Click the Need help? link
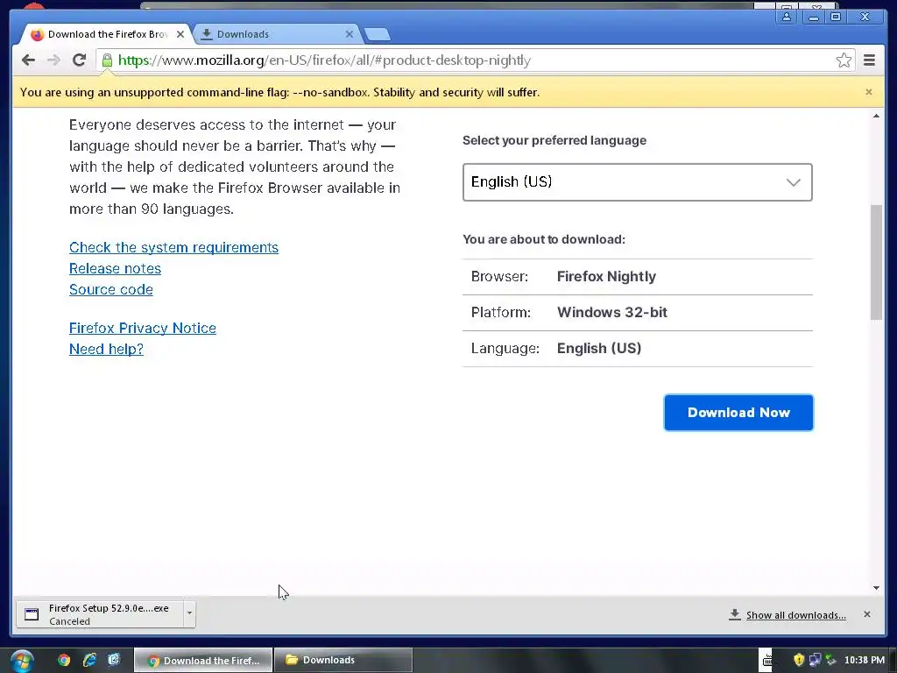The width and height of the screenshot is (897, 673). [x=106, y=349]
